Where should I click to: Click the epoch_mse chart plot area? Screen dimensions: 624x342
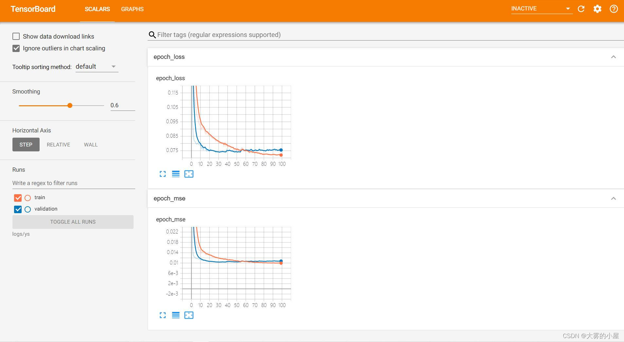(x=236, y=264)
